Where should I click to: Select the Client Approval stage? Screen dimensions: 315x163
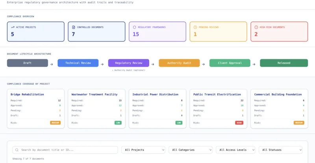coord(230,63)
